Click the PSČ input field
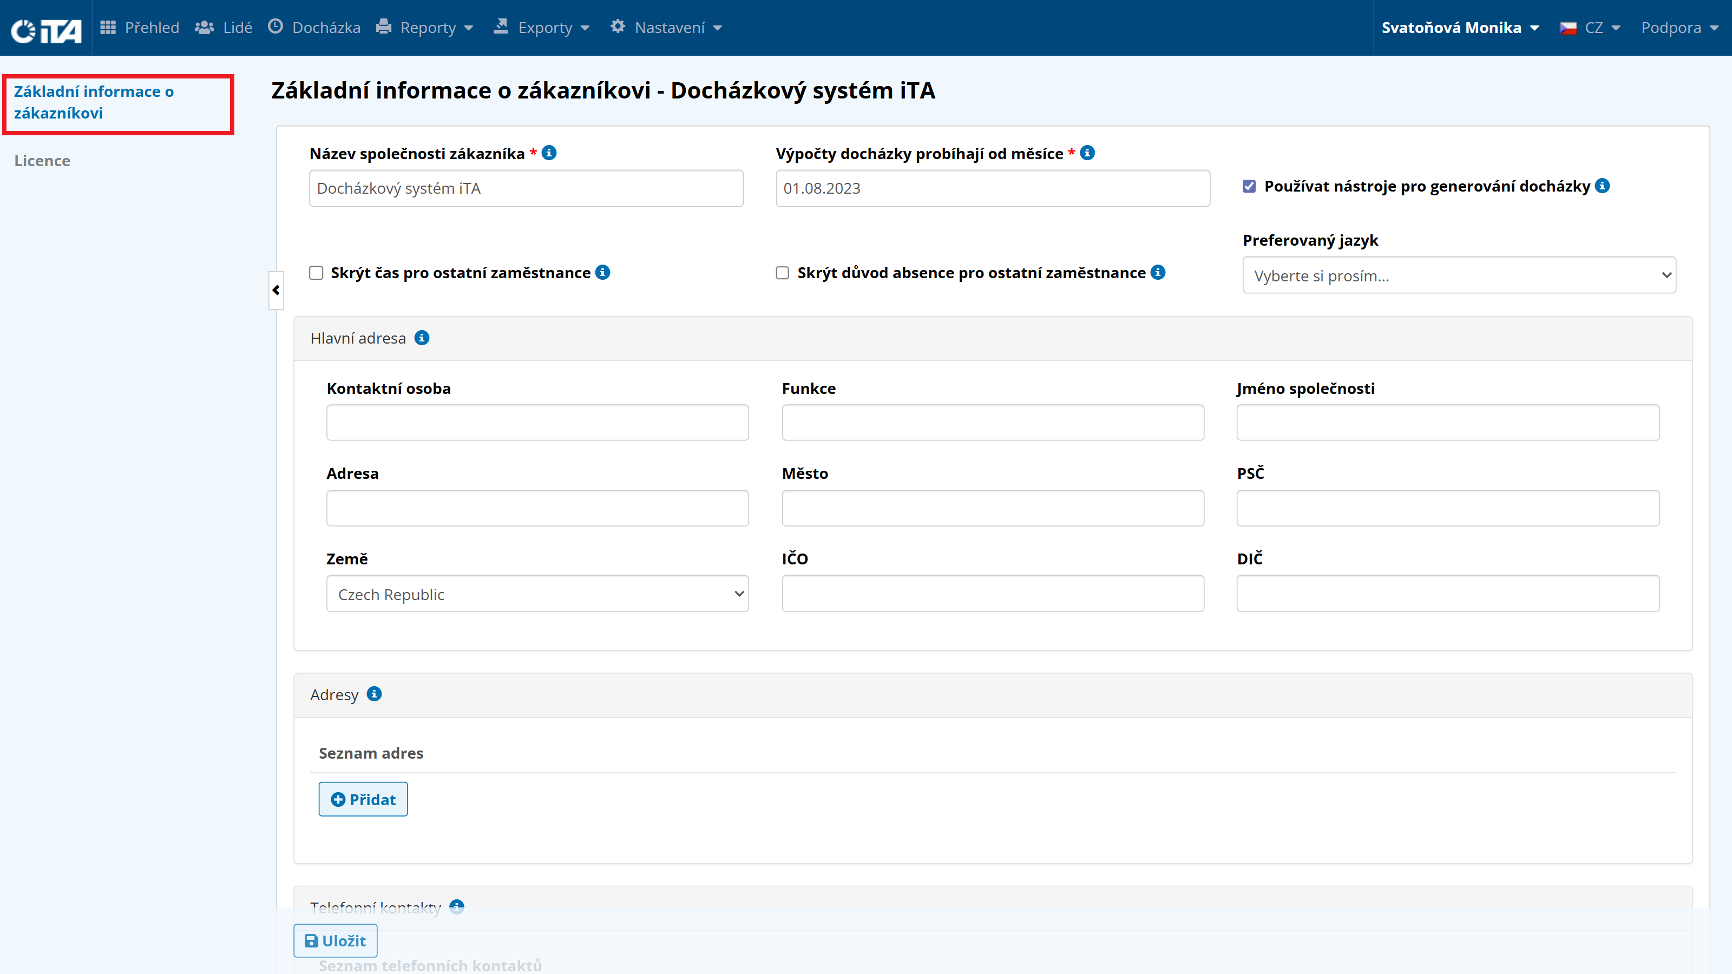 click(x=1448, y=508)
